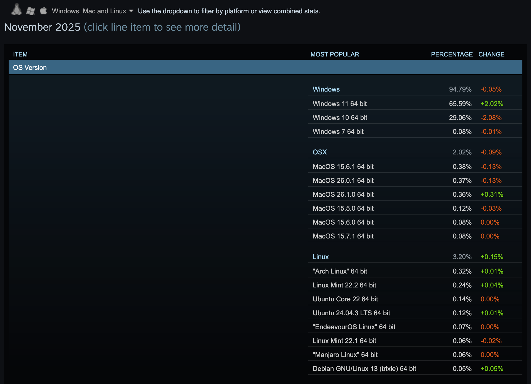This screenshot has height=384, width=531.
Task: Click the Apple logo platform icon
Action: (43, 11)
